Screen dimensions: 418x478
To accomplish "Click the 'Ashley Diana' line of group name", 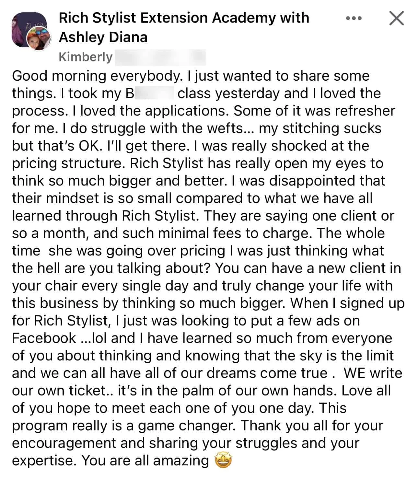I will click(x=103, y=37).
